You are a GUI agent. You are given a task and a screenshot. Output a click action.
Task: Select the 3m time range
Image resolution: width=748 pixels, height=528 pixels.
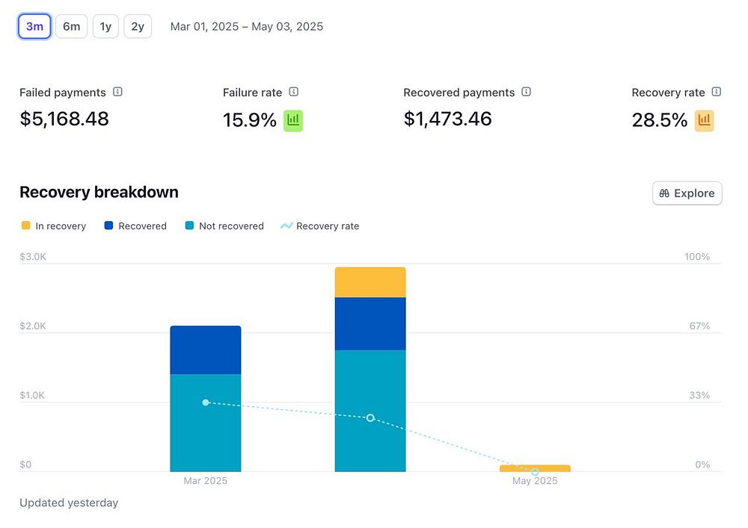tap(34, 27)
